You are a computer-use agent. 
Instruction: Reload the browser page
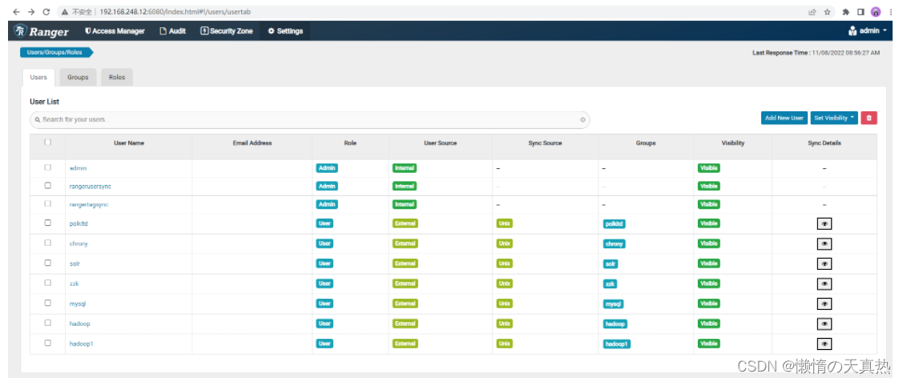(46, 11)
